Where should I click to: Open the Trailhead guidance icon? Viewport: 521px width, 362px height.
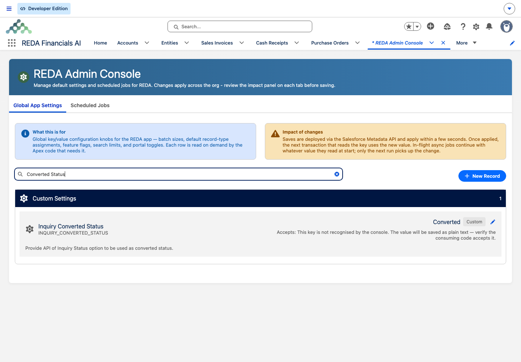tap(447, 26)
